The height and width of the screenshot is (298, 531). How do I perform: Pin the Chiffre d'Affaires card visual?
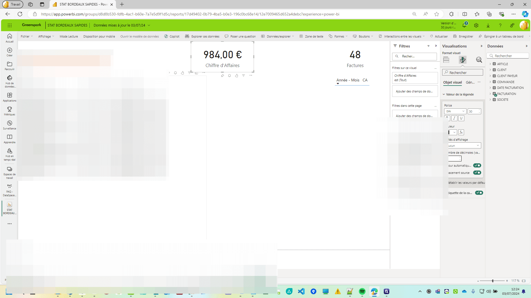click(x=222, y=76)
